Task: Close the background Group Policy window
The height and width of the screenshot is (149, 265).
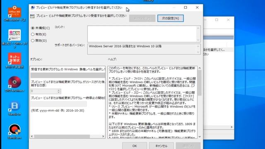Action: pyautogui.click(x=228, y=20)
